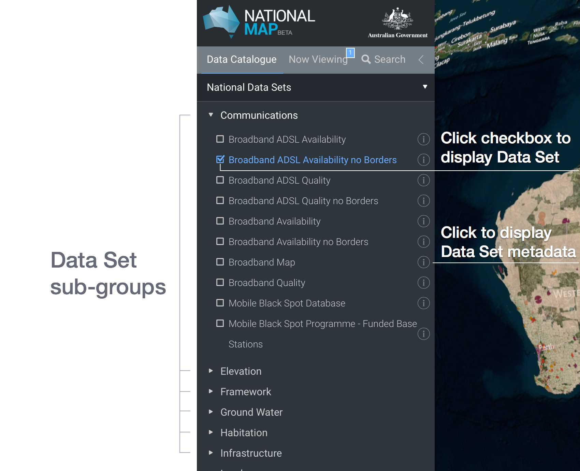Select the Infrastructure group label
Image resolution: width=580 pixels, height=471 pixels.
(251, 453)
